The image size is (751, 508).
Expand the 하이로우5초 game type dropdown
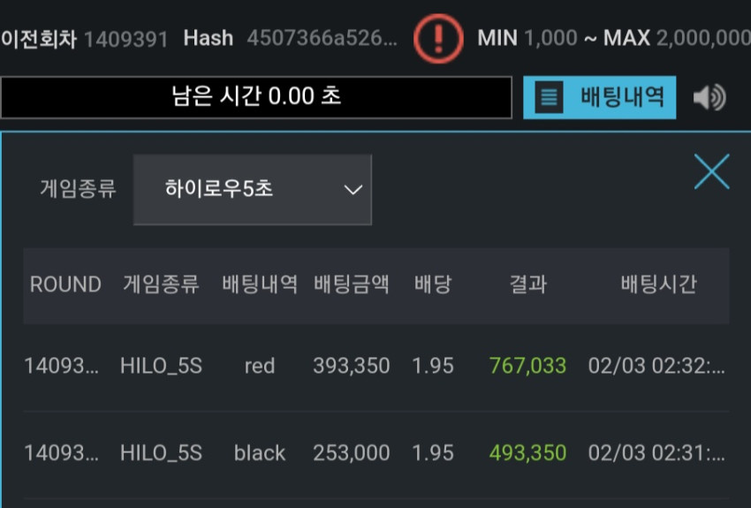pyautogui.click(x=253, y=189)
